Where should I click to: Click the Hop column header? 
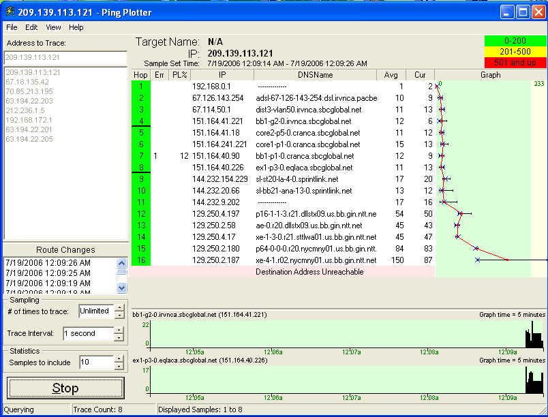point(140,75)
